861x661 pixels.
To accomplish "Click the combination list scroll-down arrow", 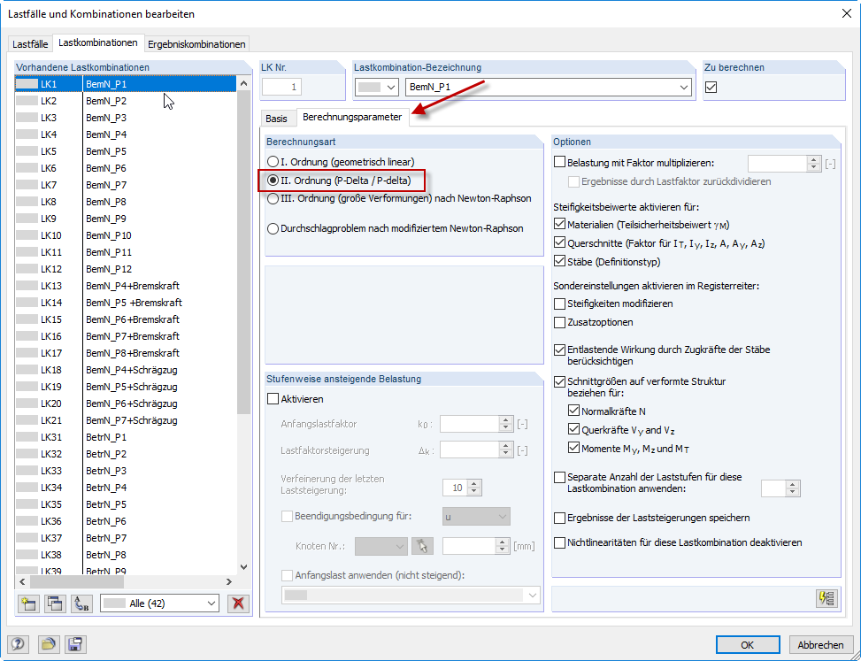I will click(x=244, y=567).
